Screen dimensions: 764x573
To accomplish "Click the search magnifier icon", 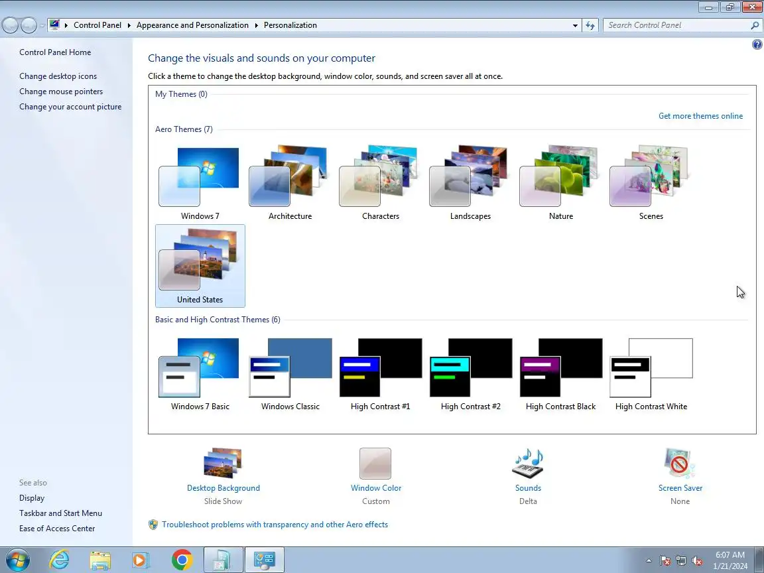I will pyautogui.click(x=755, y=25).
